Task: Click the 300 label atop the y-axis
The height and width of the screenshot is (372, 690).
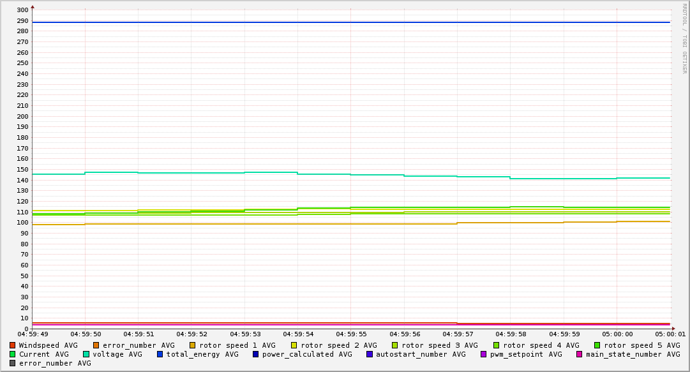Action: tap(22, 10)
